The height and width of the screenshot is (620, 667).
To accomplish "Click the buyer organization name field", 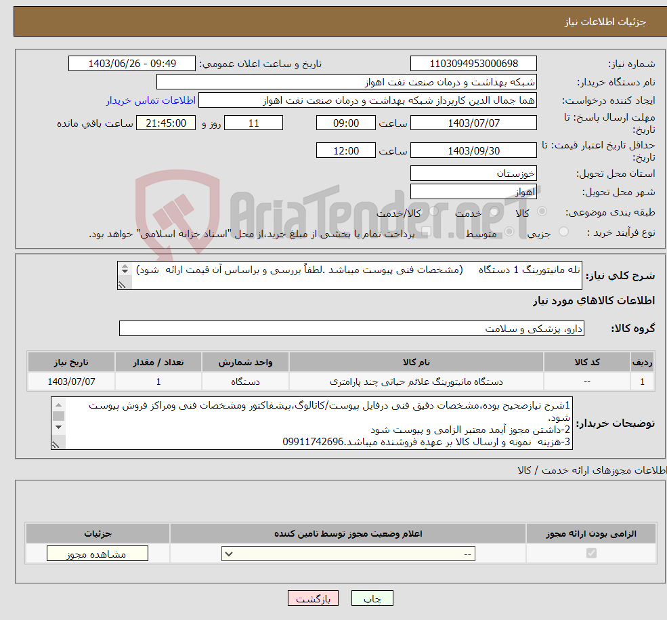I will click(347, 82).
